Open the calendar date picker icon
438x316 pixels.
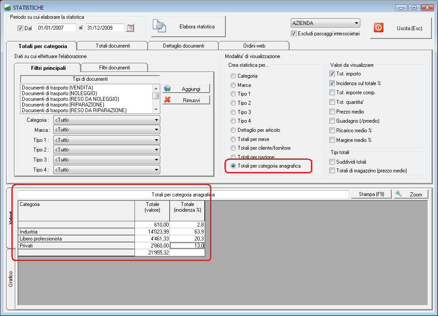click(x=130, y=27)
